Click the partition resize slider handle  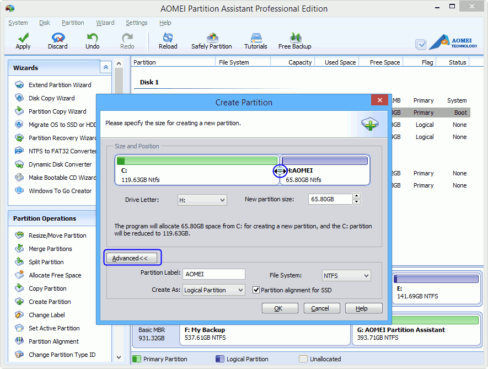pyautogui.click(x=280, y=171)
